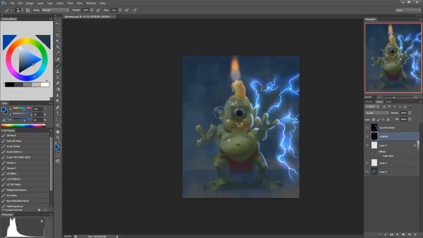Toggle lock all in Layers panel
The image size is (423, 238).
click(x=388, y=119)
